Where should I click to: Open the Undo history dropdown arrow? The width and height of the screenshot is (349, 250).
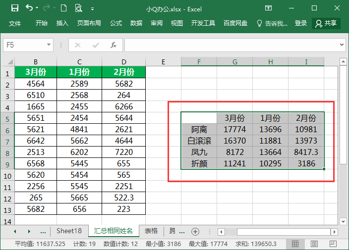click(37, 8)
